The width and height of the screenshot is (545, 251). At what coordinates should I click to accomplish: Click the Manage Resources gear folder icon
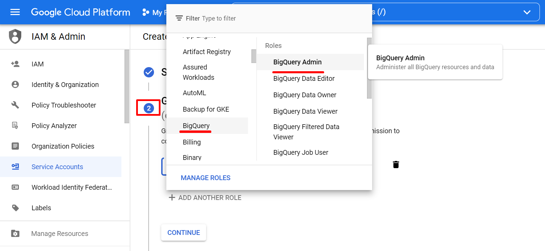(15, 234)
